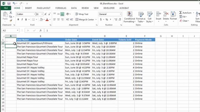Activate the Format Painter brush
200x112 pixels.
point(11,21)
